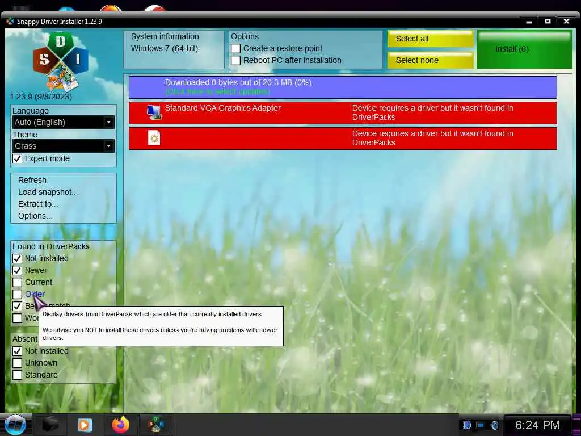Enable Reboot PC after installation
581x436 pixels.
coord(235,60)
